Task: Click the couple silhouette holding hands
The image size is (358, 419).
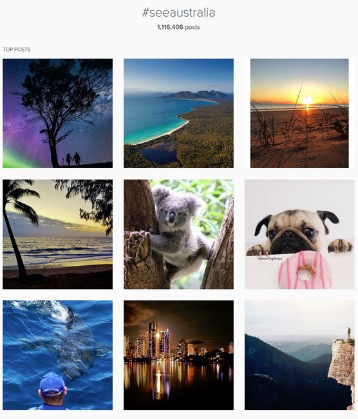Action: click(73, 159)
